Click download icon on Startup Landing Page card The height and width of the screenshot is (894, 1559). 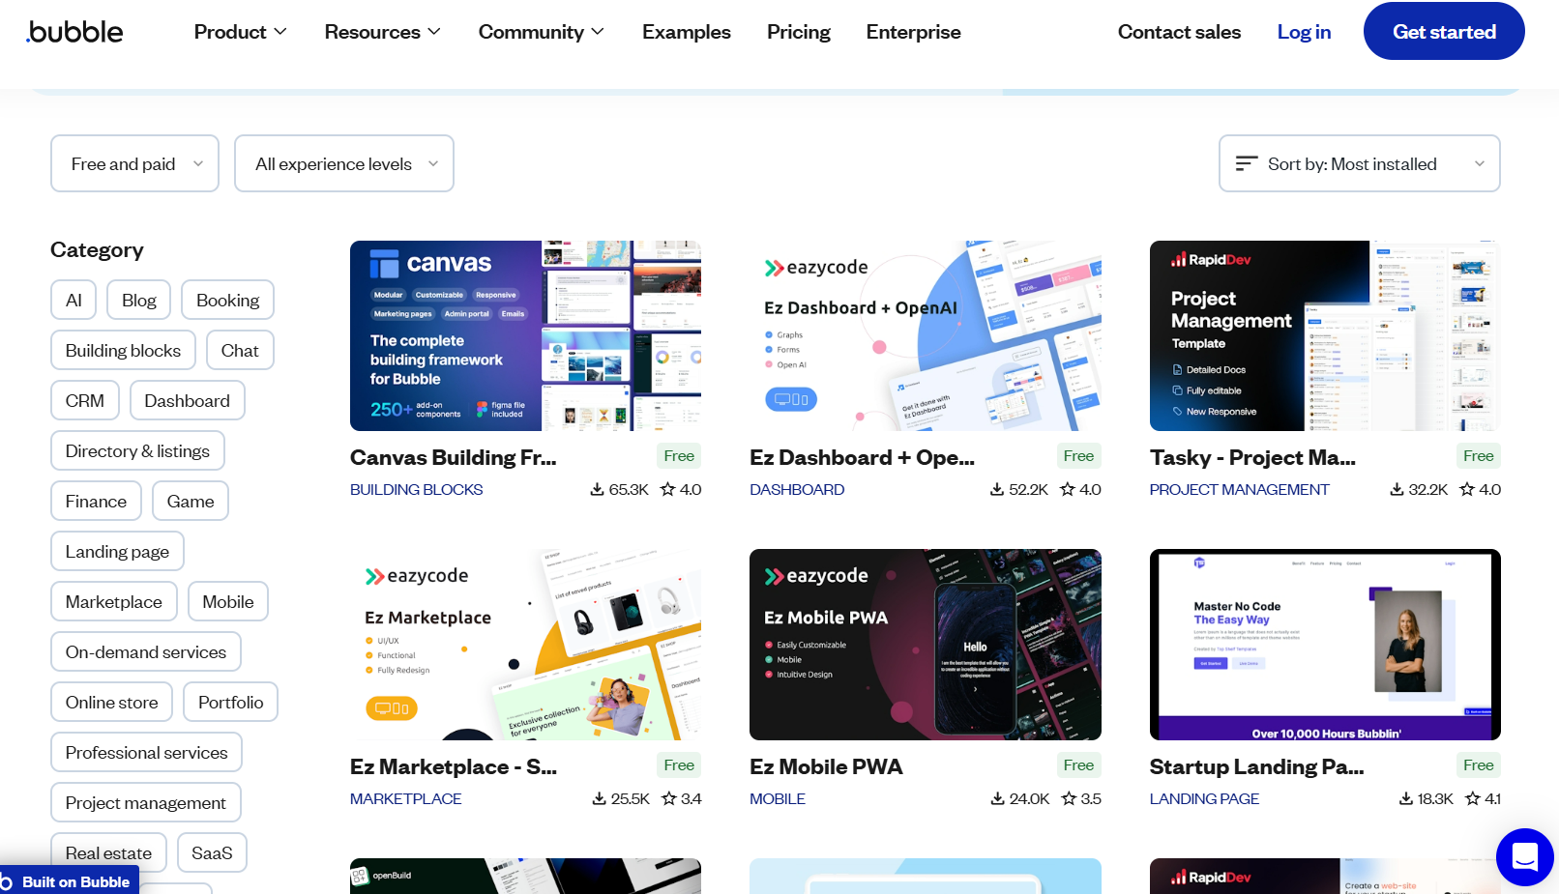(x=1406, y=798)
